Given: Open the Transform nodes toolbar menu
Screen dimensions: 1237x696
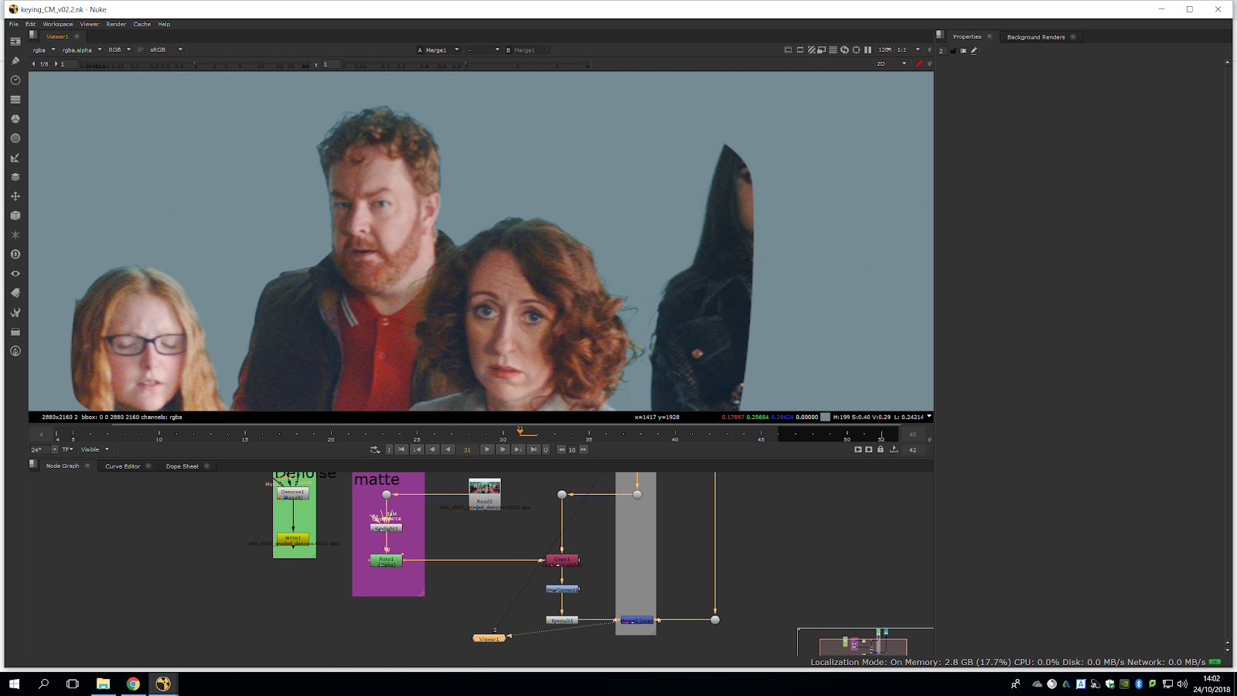Looking at the screenshot, I should (x=15, y=196).
